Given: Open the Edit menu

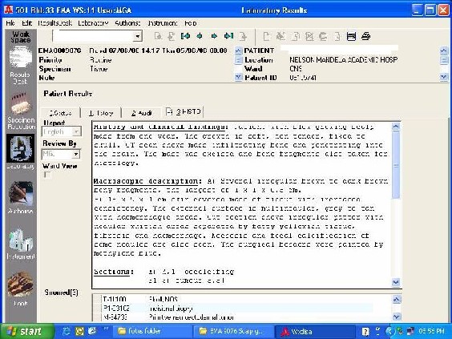Looking at the screenshot, I should pyautogui.click(x=26, y=23).
